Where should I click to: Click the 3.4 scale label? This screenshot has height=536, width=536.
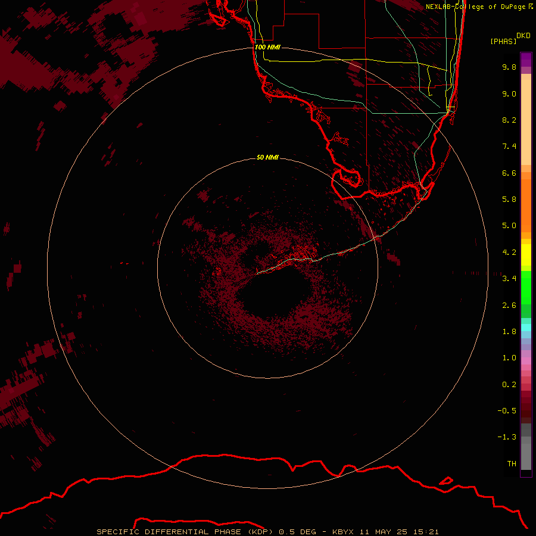coord(509,279)
